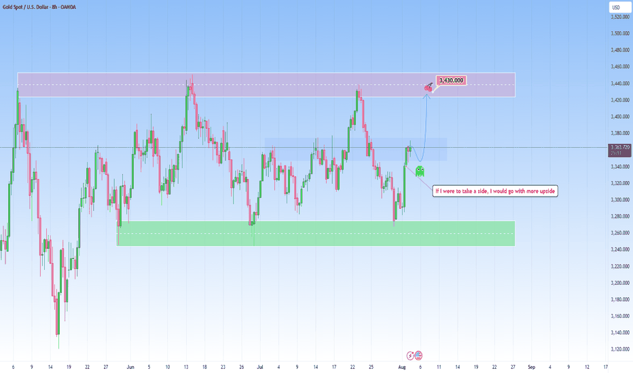
Task: Click the 3,430.000 price callout label
Action: click(x=451, y=80)
